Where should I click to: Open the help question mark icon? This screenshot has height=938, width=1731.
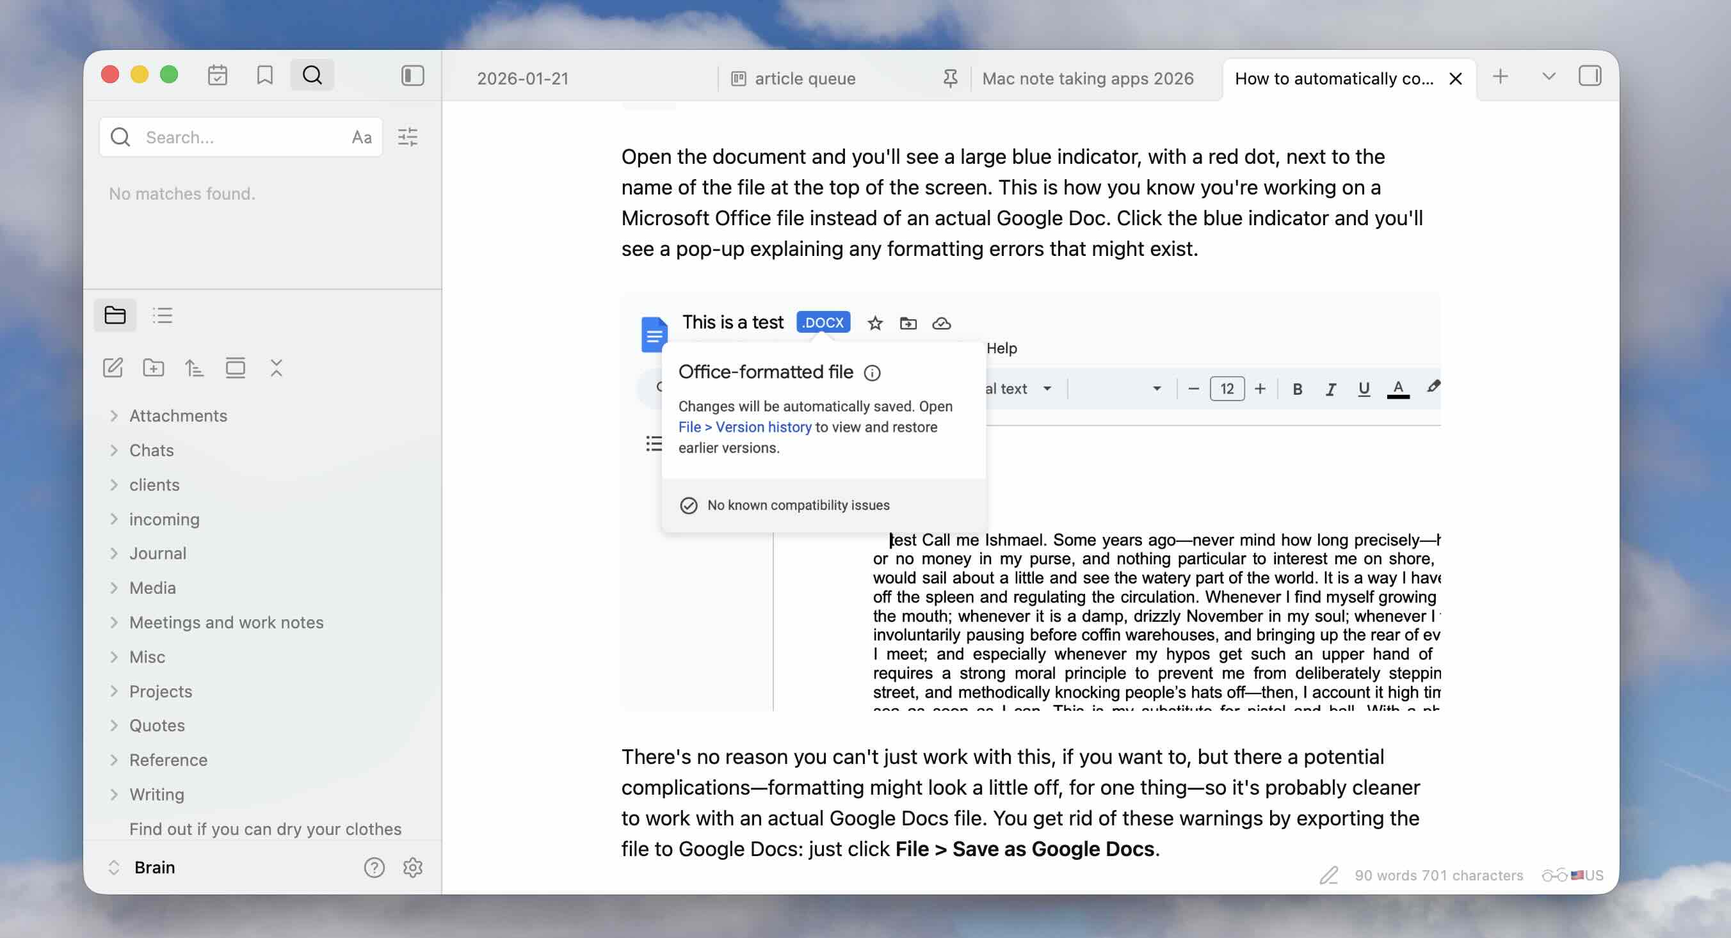tap(374, 868)
